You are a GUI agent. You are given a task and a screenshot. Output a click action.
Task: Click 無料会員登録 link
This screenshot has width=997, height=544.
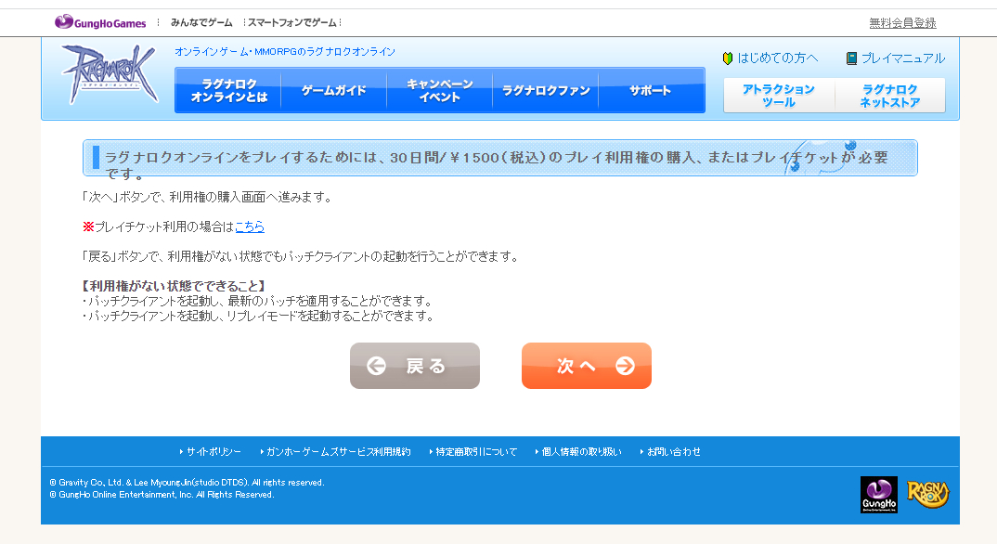click(902, 23)
